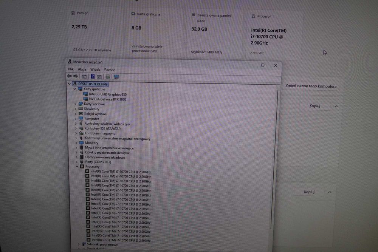The width and height of the screenshot is (378, 252).
Task: Collapse the DESKTOP-7H8LHN9 root node
Action: click(x=70, y=84)
